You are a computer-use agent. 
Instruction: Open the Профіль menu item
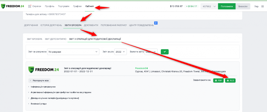(50, 6)
